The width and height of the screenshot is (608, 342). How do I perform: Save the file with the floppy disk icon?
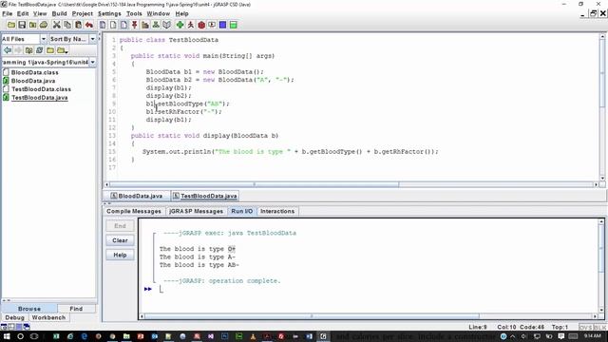22,25
